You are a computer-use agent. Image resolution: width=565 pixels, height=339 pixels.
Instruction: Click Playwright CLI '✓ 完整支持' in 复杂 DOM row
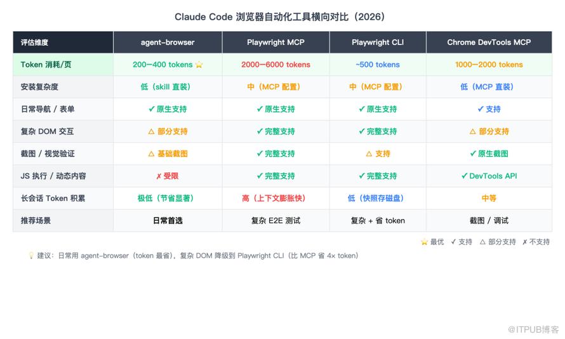(378, 131)
